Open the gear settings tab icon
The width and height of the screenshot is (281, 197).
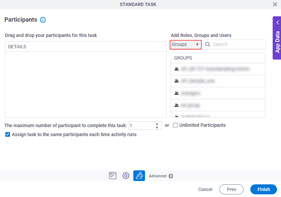point(126,176)
